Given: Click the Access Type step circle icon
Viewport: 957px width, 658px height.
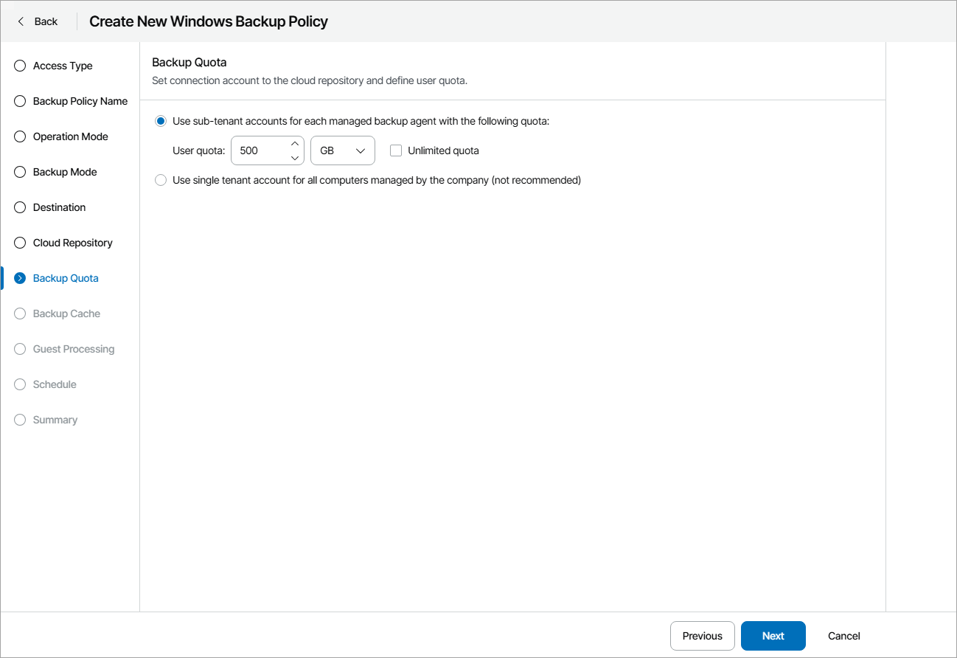Looking at the screenshot, I should [x=19, y=66].
